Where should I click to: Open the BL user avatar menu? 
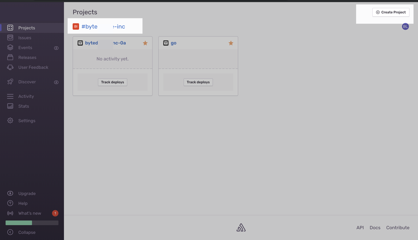click(405, 27)
